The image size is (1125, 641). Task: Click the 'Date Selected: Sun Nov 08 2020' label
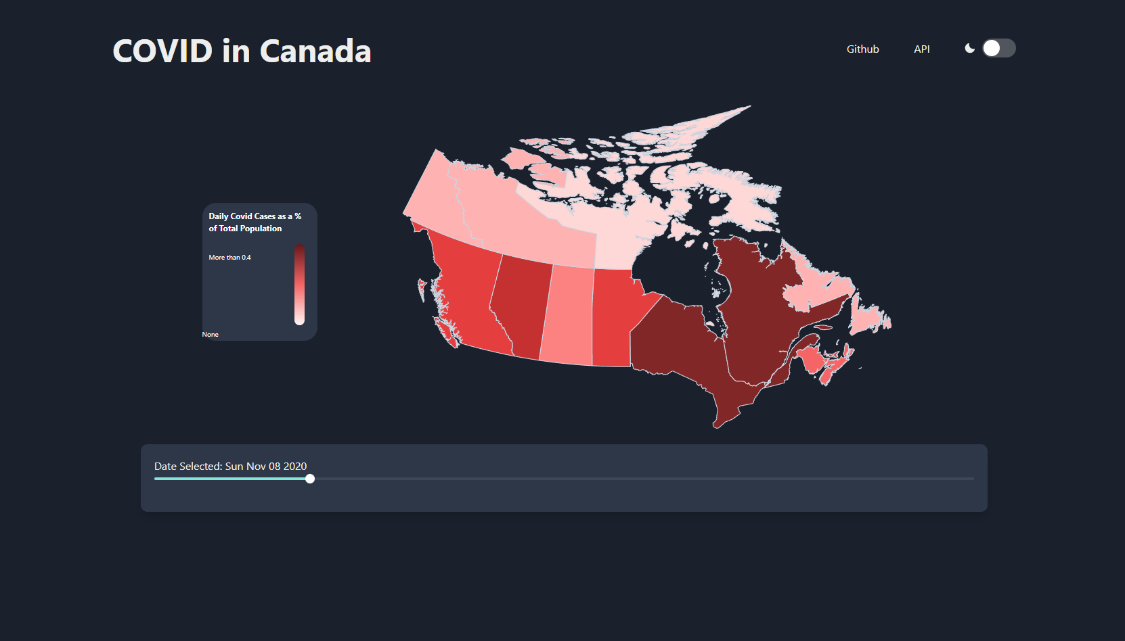point(230,466)
